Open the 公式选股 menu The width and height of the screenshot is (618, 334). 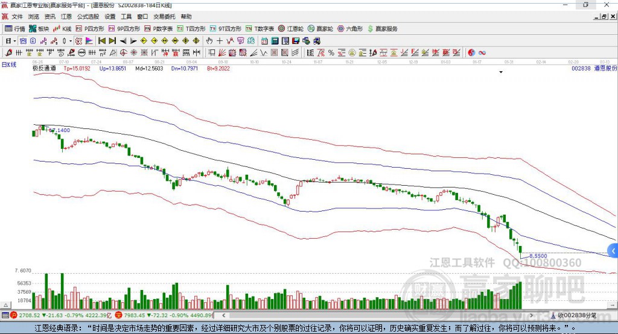(88, 16)
